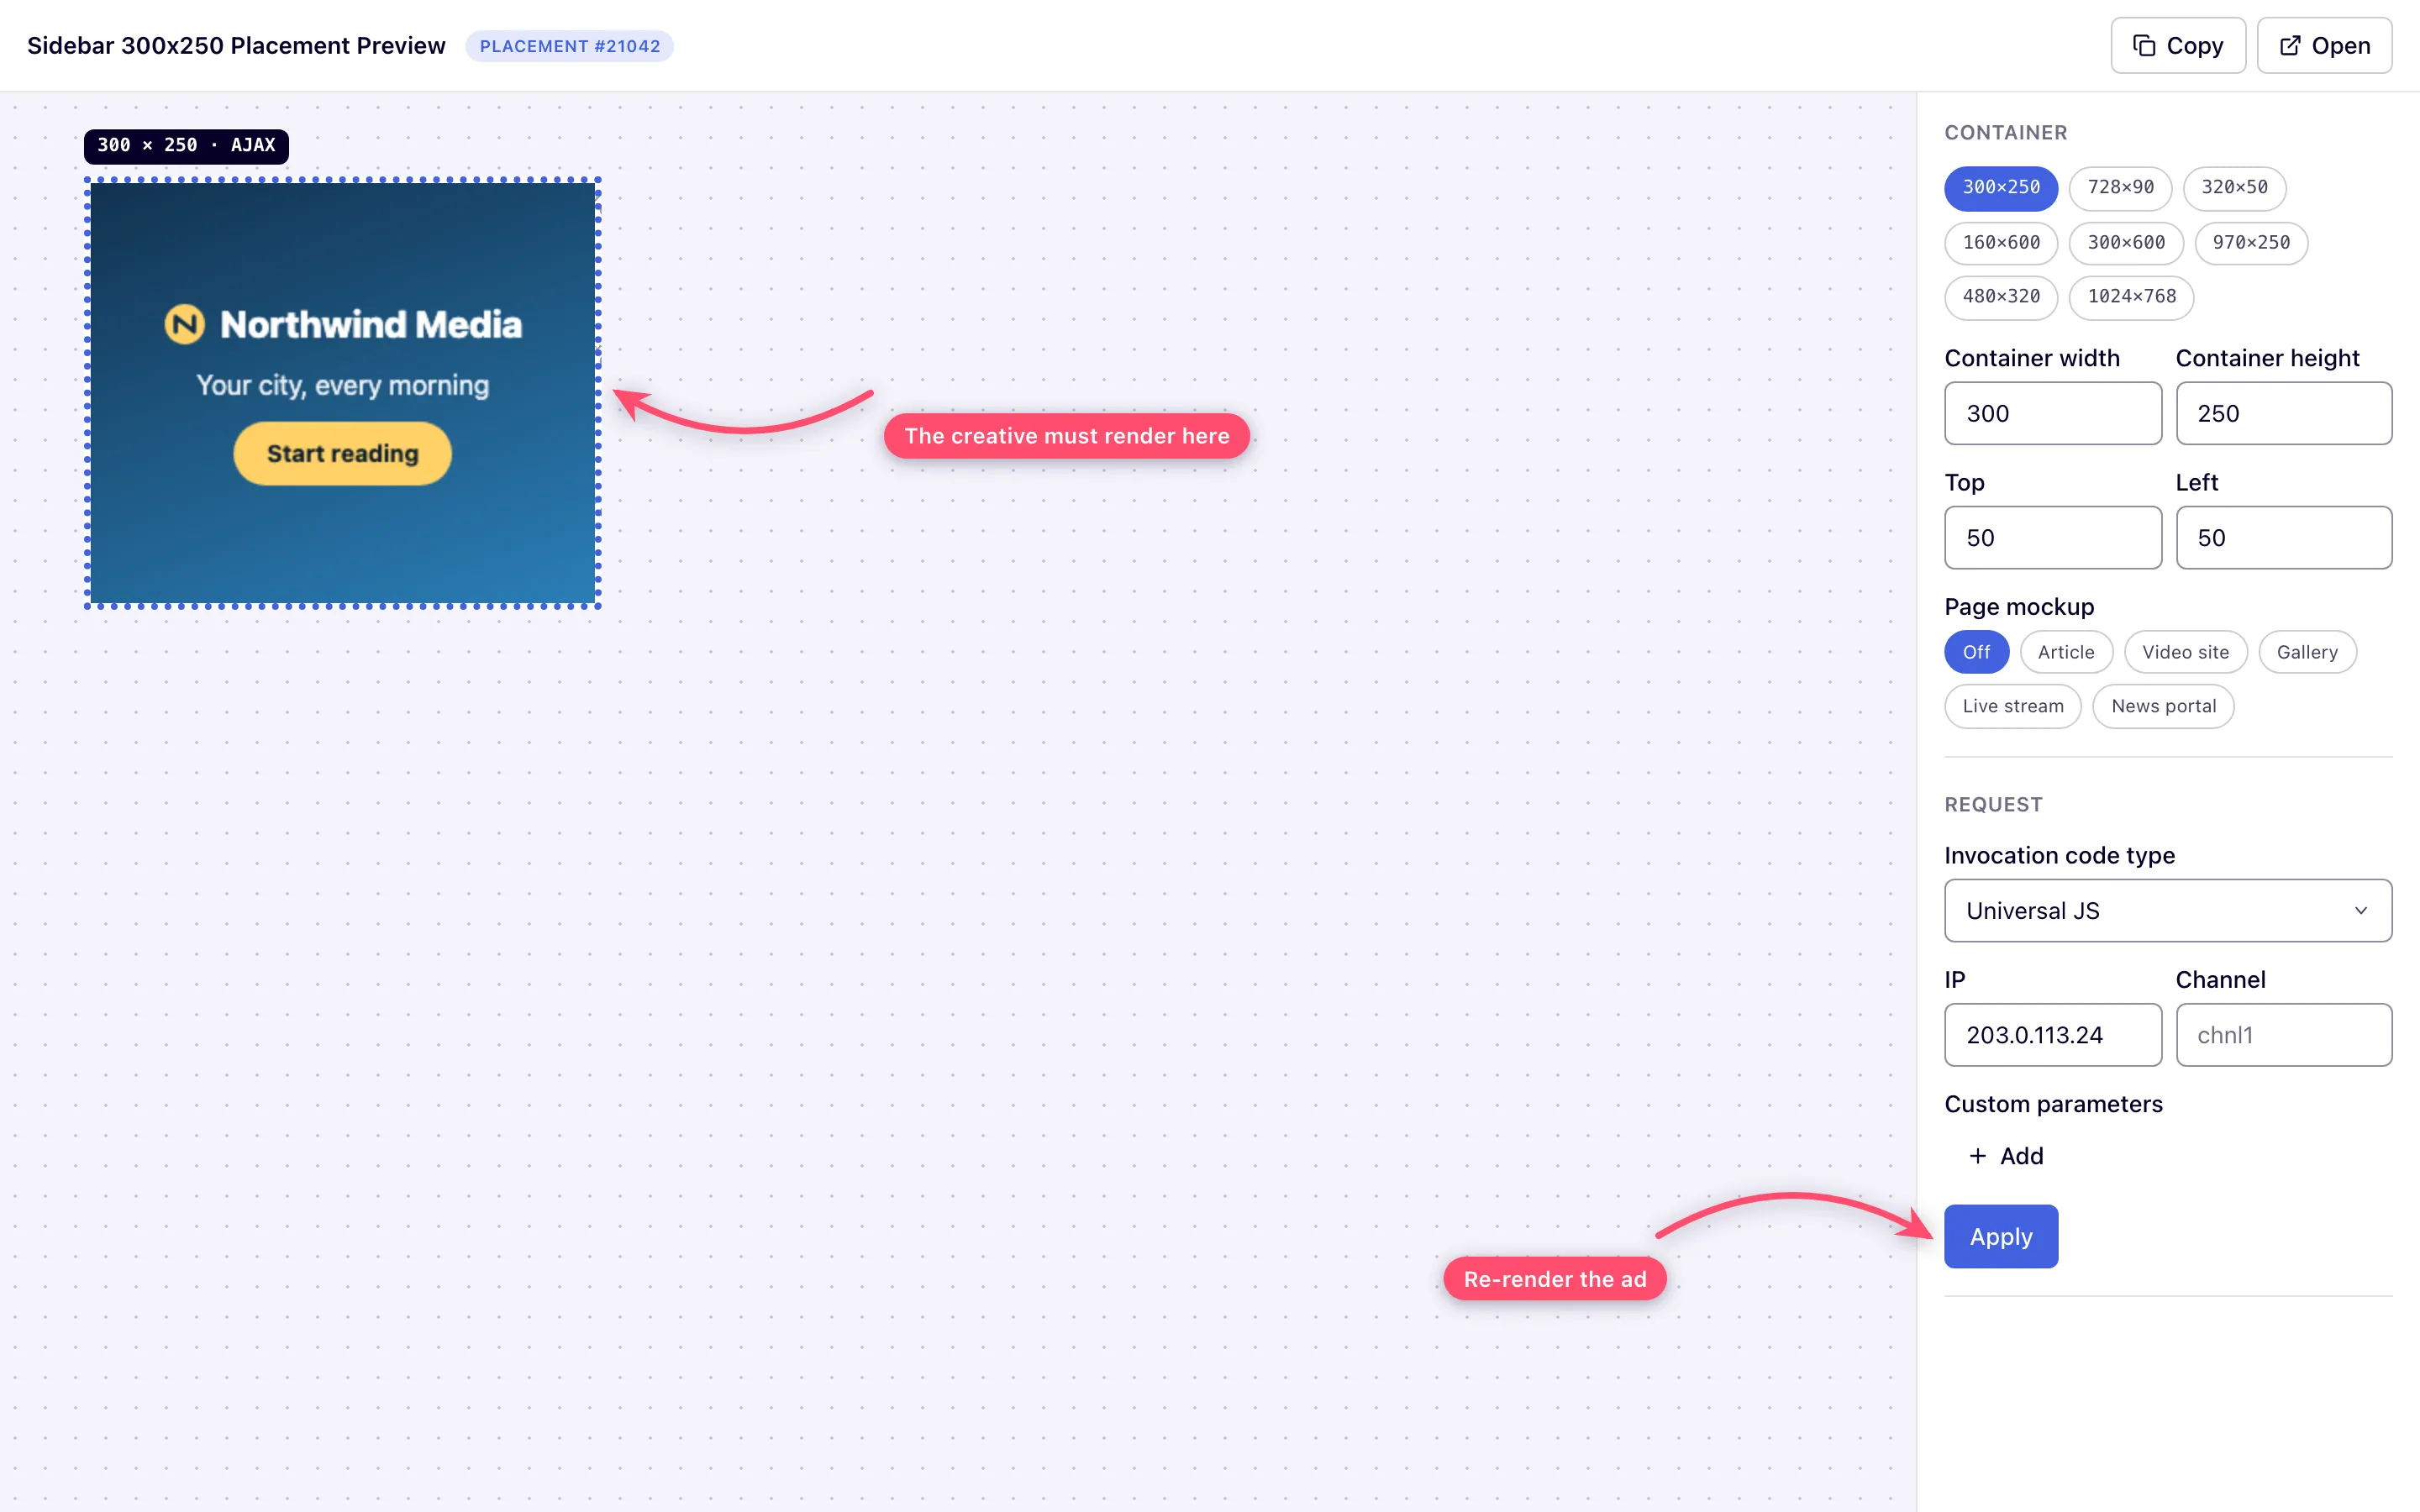
Task: Click the plus icon beside Add
Action: (1977, 1156)
